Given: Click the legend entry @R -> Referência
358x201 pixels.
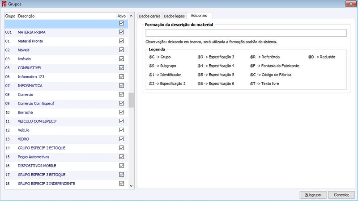Looking at the screenshot, I should click(x=264, y=57).
